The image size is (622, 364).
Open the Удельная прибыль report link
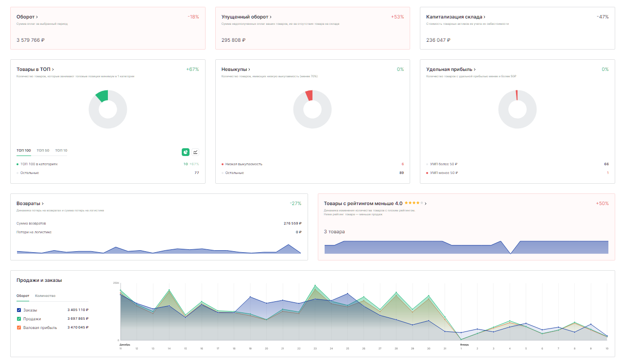[x=451, y=69]
